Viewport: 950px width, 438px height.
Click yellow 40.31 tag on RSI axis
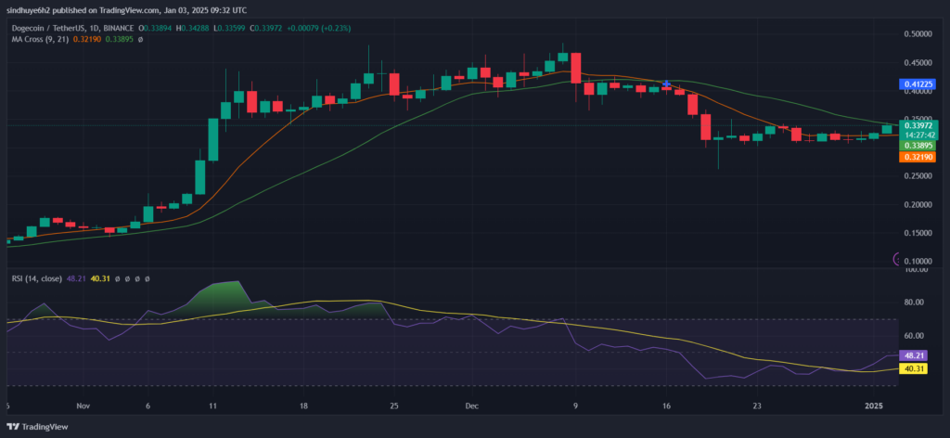(914, 368)
